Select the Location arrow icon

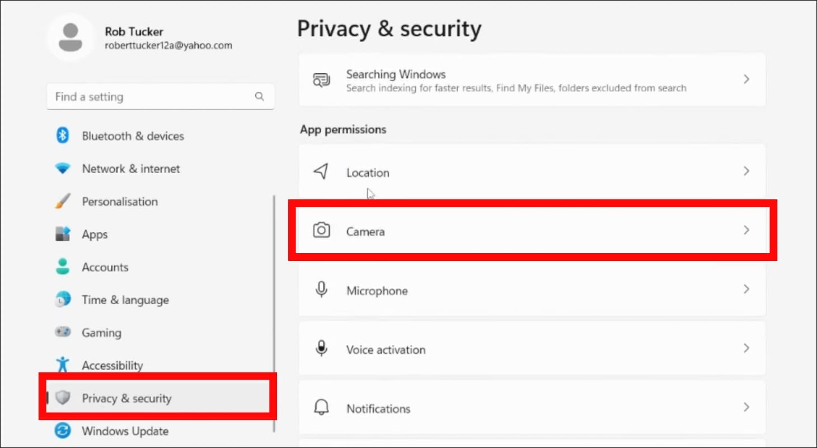(x=321, y=172)
